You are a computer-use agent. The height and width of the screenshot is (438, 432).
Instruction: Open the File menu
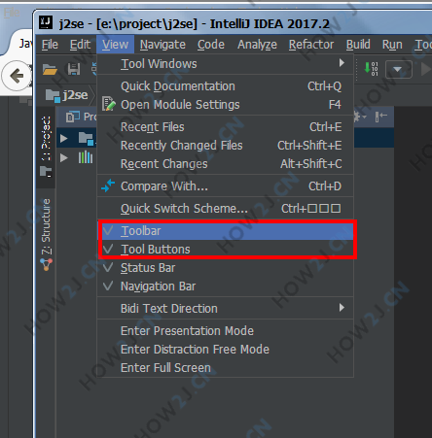(x=50, y=45)
